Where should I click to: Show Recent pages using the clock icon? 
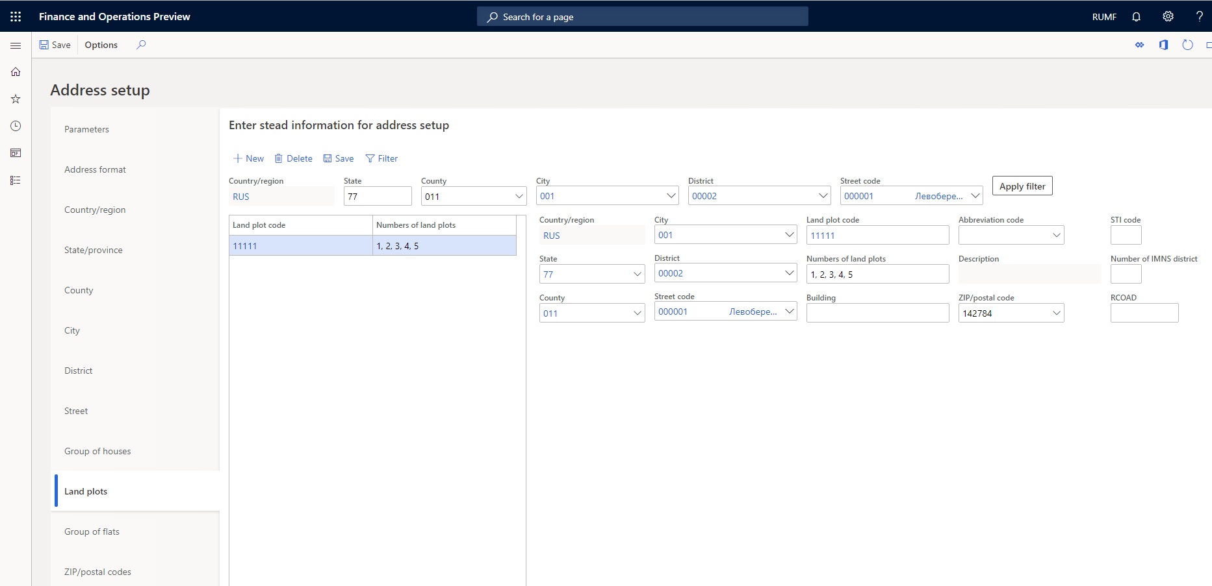click(16, 126)
